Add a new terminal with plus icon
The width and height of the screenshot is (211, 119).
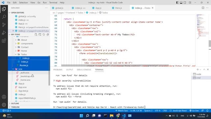pyautogui.click(x=197, y=69)
